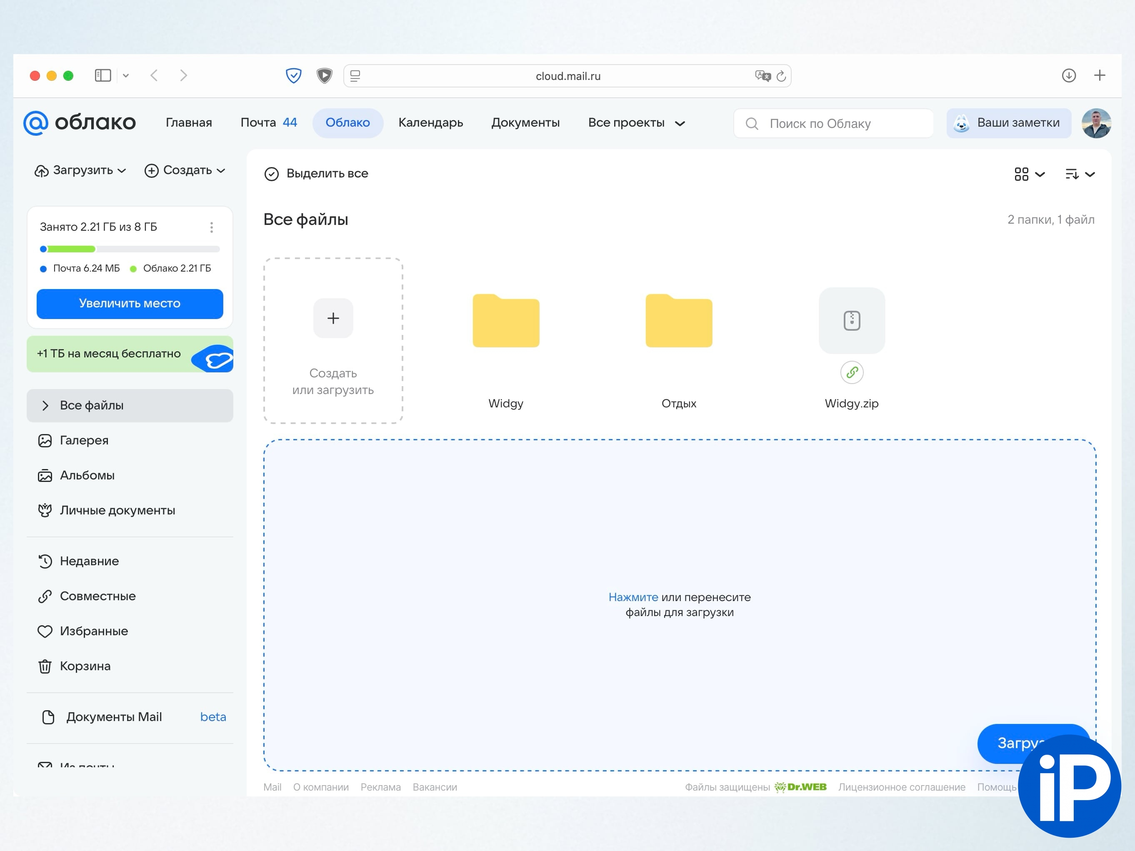Viewport: 1135px width, 851px height.
Task: Toggle Выделить все select-all check
Action: click(271, 174)
